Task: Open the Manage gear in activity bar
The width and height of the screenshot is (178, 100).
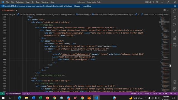Action: [x=175, y=89]
